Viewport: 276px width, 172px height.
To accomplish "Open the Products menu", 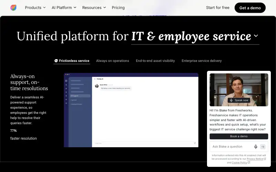I will tap(35, 8).
